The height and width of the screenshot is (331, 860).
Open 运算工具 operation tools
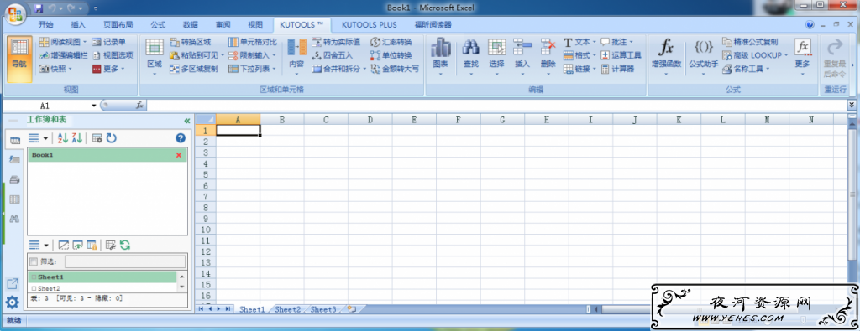point(621,55)
